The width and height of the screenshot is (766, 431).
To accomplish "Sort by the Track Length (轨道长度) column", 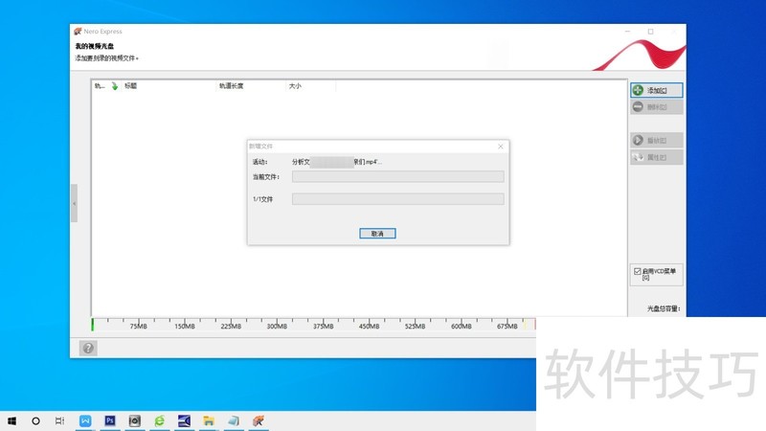I will [x=232, y=86].
